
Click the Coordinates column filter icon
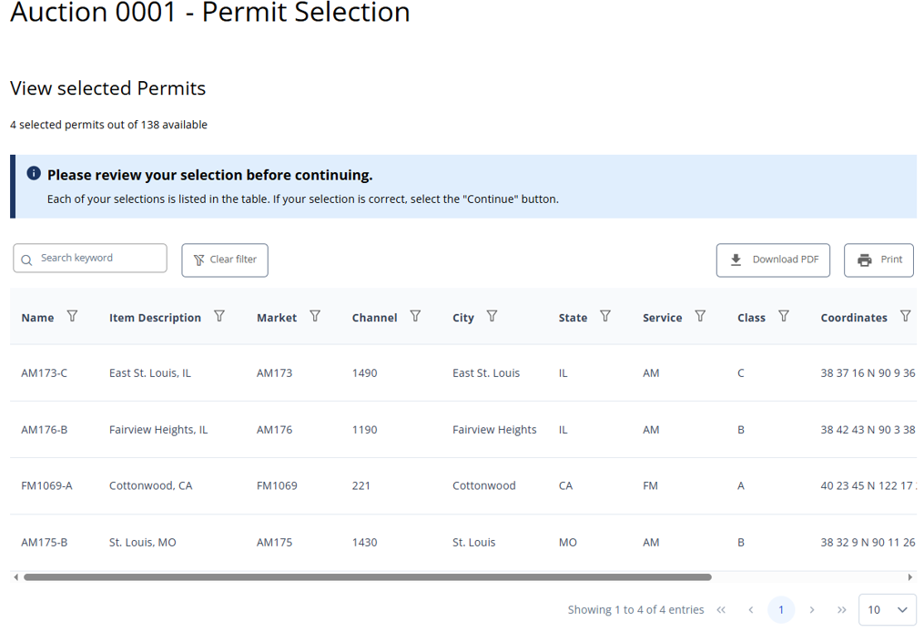point(905,317)
